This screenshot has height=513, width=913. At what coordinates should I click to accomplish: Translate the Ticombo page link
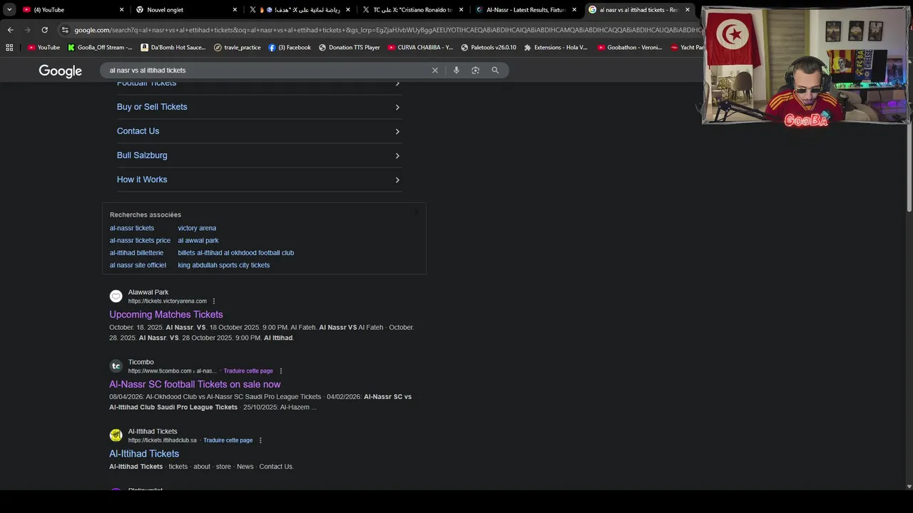(248, 371)
